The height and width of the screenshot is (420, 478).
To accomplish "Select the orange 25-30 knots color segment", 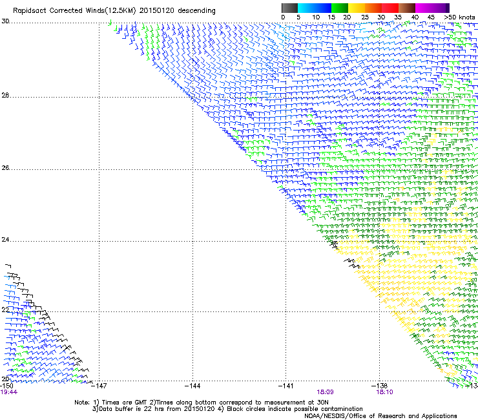I will coord(373,8).
